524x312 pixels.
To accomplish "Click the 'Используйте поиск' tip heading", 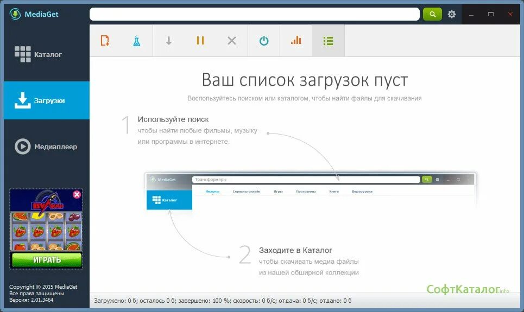I will [x=173, y=119].
